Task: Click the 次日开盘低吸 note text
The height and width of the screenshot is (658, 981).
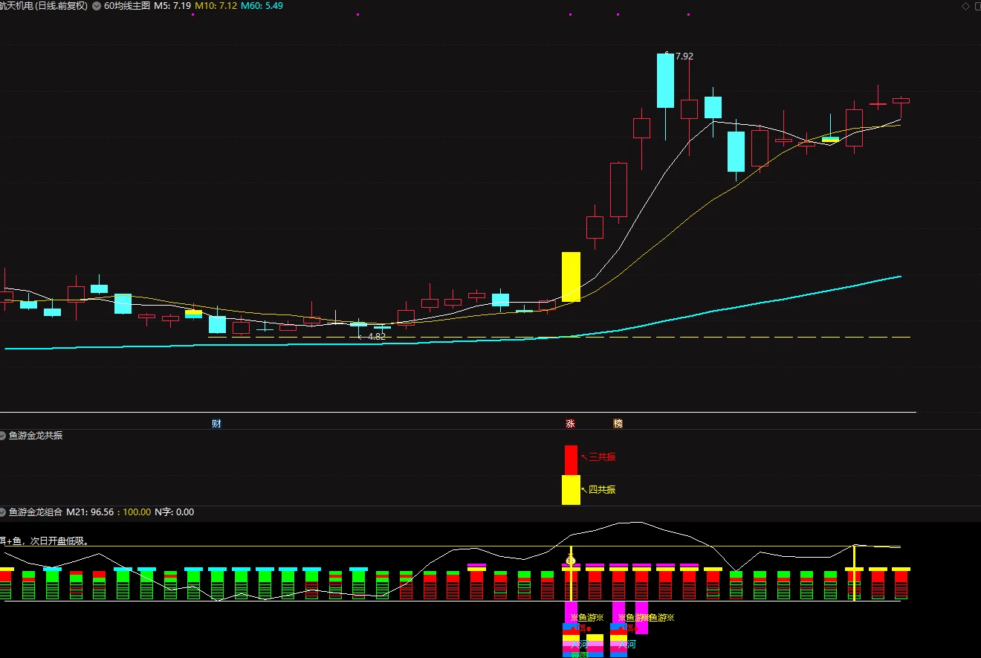Action: coord(59,541)
